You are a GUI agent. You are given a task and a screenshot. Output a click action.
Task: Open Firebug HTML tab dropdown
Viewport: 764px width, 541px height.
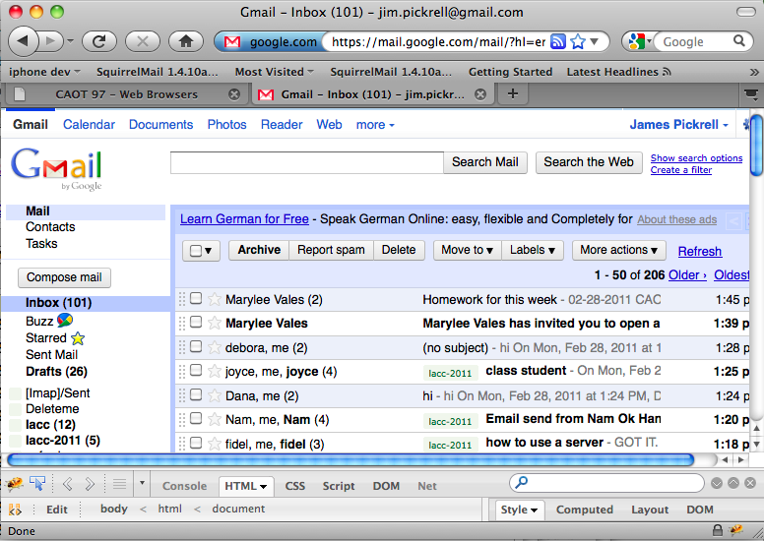click(246, 486)
